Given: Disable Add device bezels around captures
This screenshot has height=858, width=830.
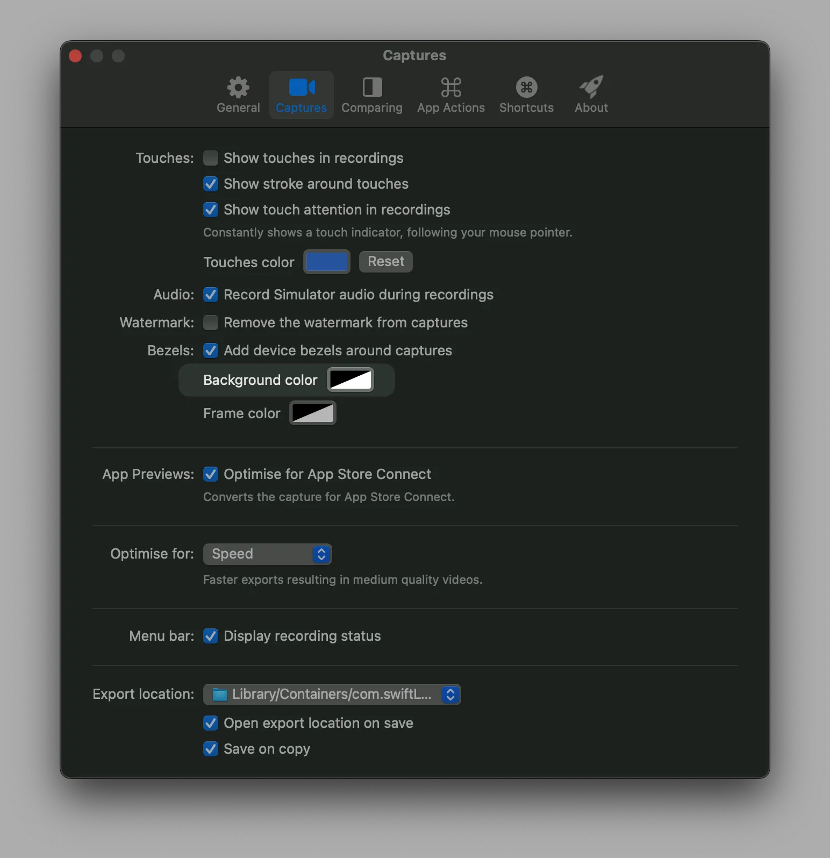Looking at the screenshot, I should 211,351.
